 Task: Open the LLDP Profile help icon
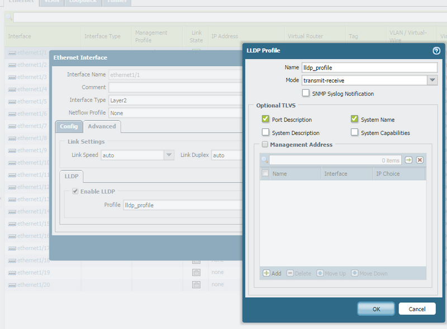436,50
